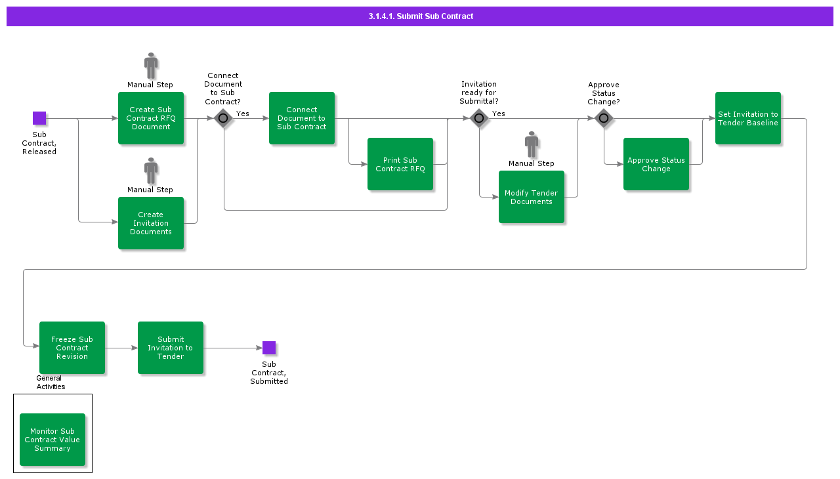Open the Print Sub Contract RFQ activity
The height and width of the screenshot is (479, 840).
point(400,164)
